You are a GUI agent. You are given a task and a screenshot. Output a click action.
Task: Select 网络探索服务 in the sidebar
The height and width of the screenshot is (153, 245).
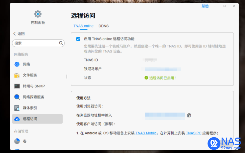[37, 97]
